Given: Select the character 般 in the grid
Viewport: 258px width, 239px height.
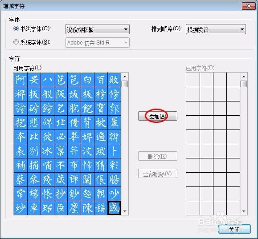Looking at the screenshot, I should point(47,94).
